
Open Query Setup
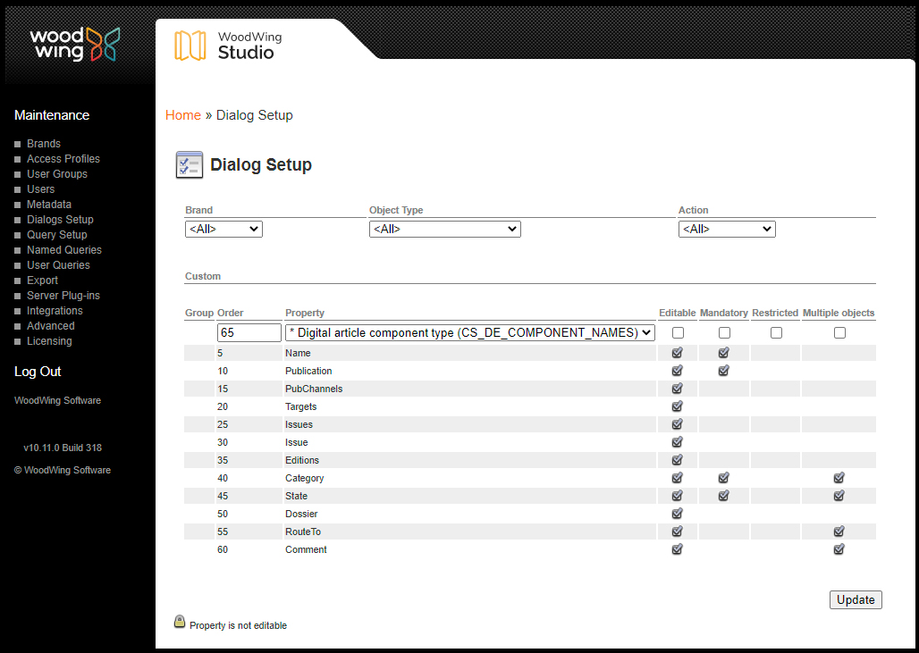57,235
